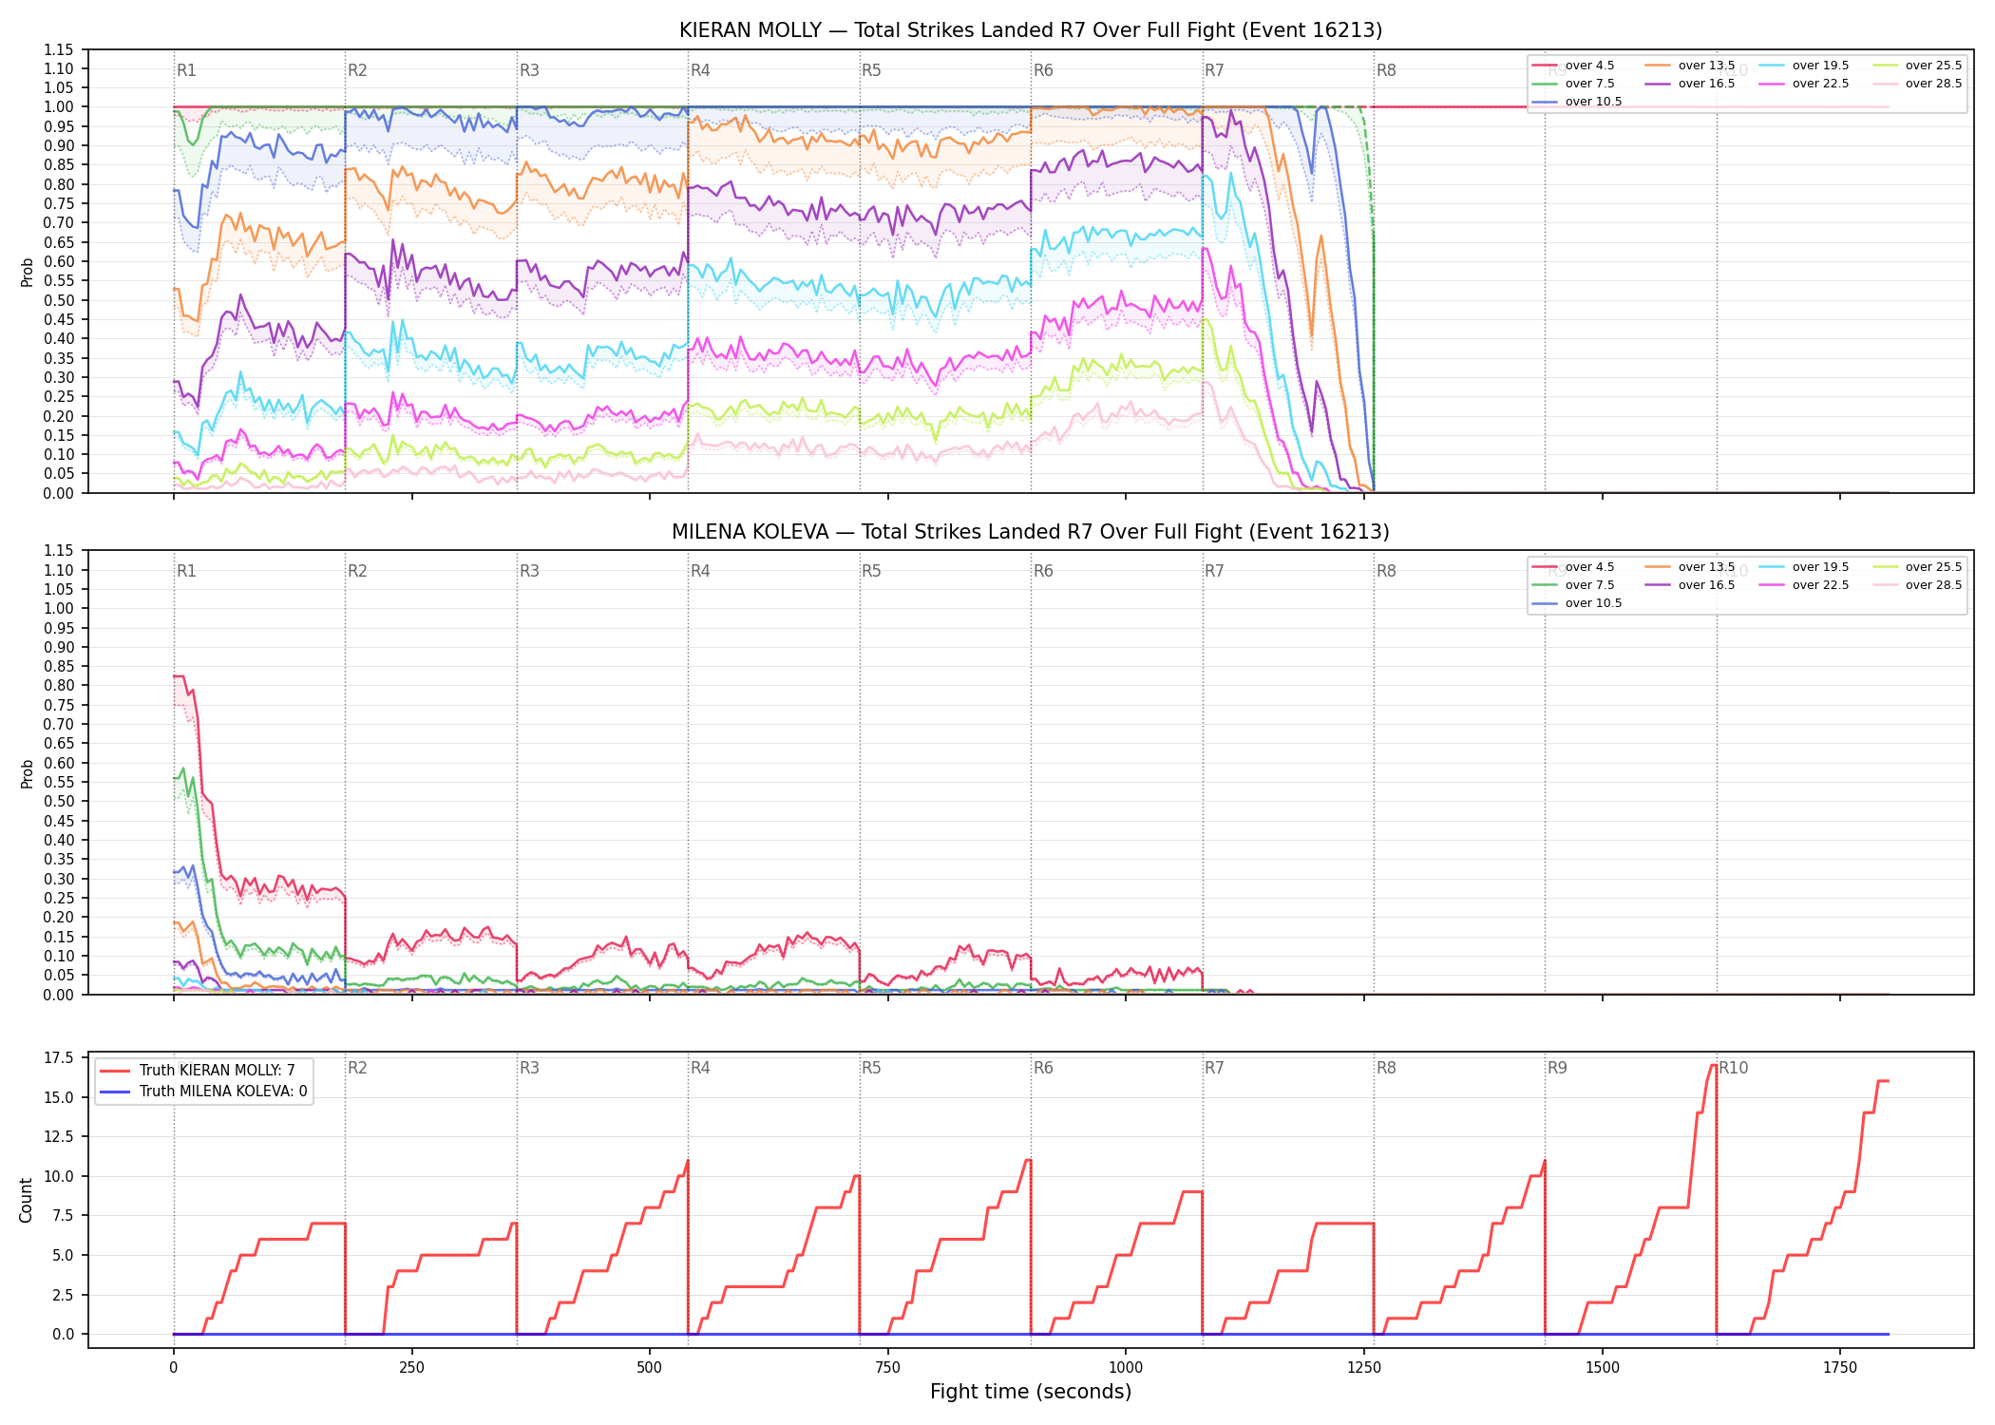Viewport: 1995px width, 1425px height.
Task: Click the MILENA KOLEVA chart title
Action: click(1031, 532)
